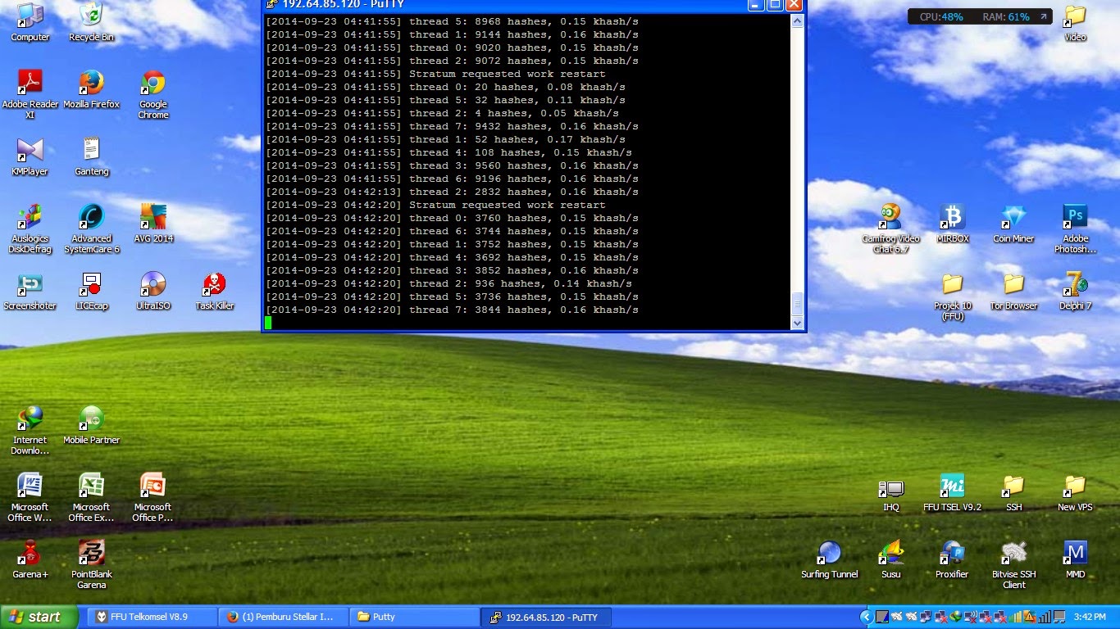This screenshot has width=1120, height=629.
Task: Switch to the Putty folder taskbar button
Action: click(x=414, y=617)
